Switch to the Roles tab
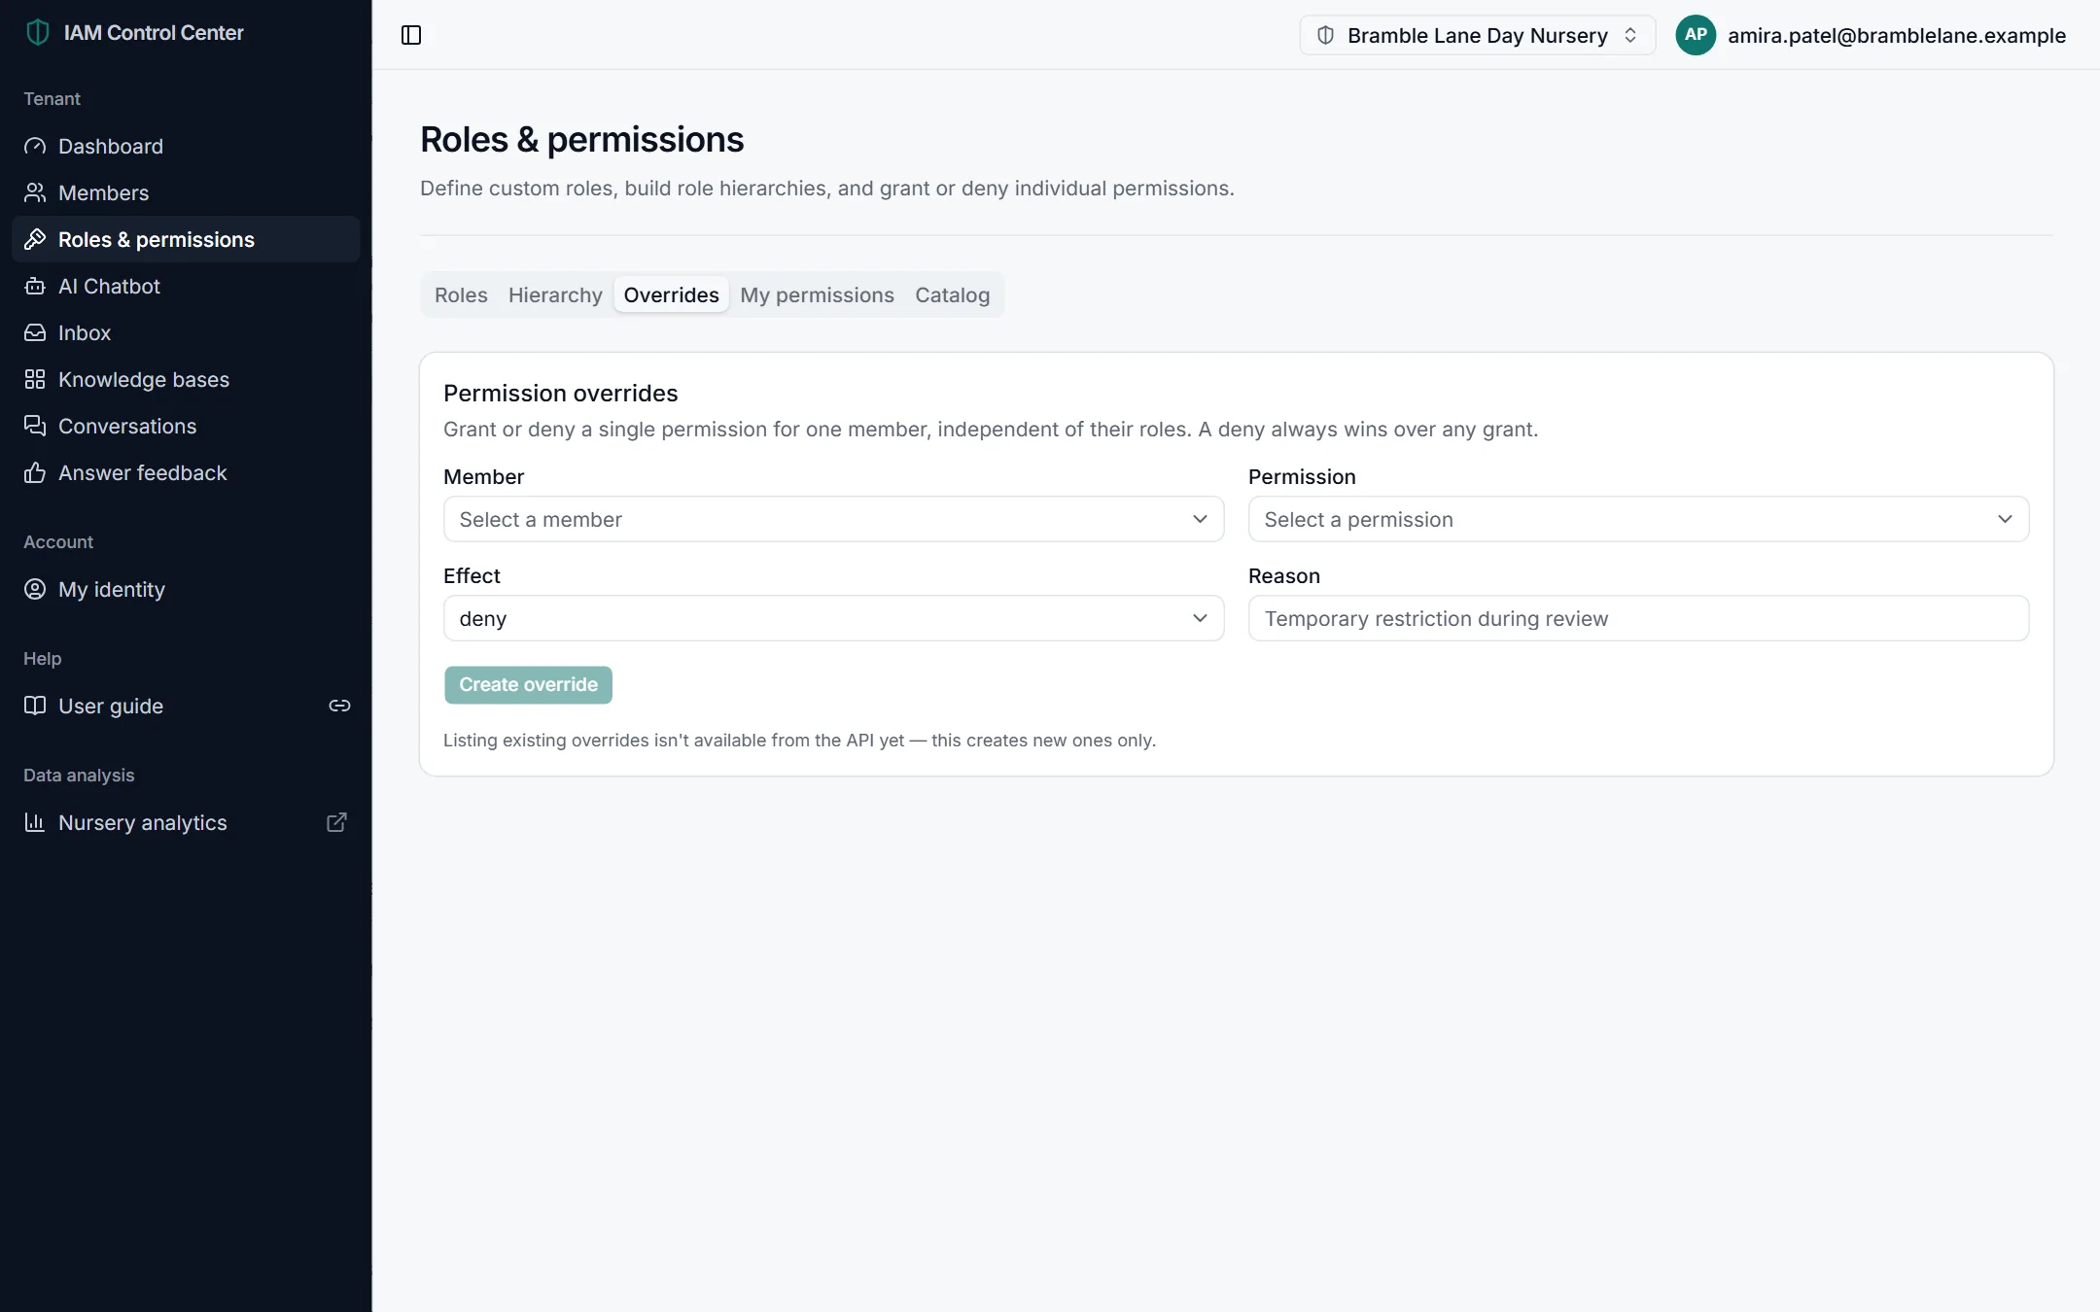This screenshot has height=1312, width=2100. click(461, 294)
